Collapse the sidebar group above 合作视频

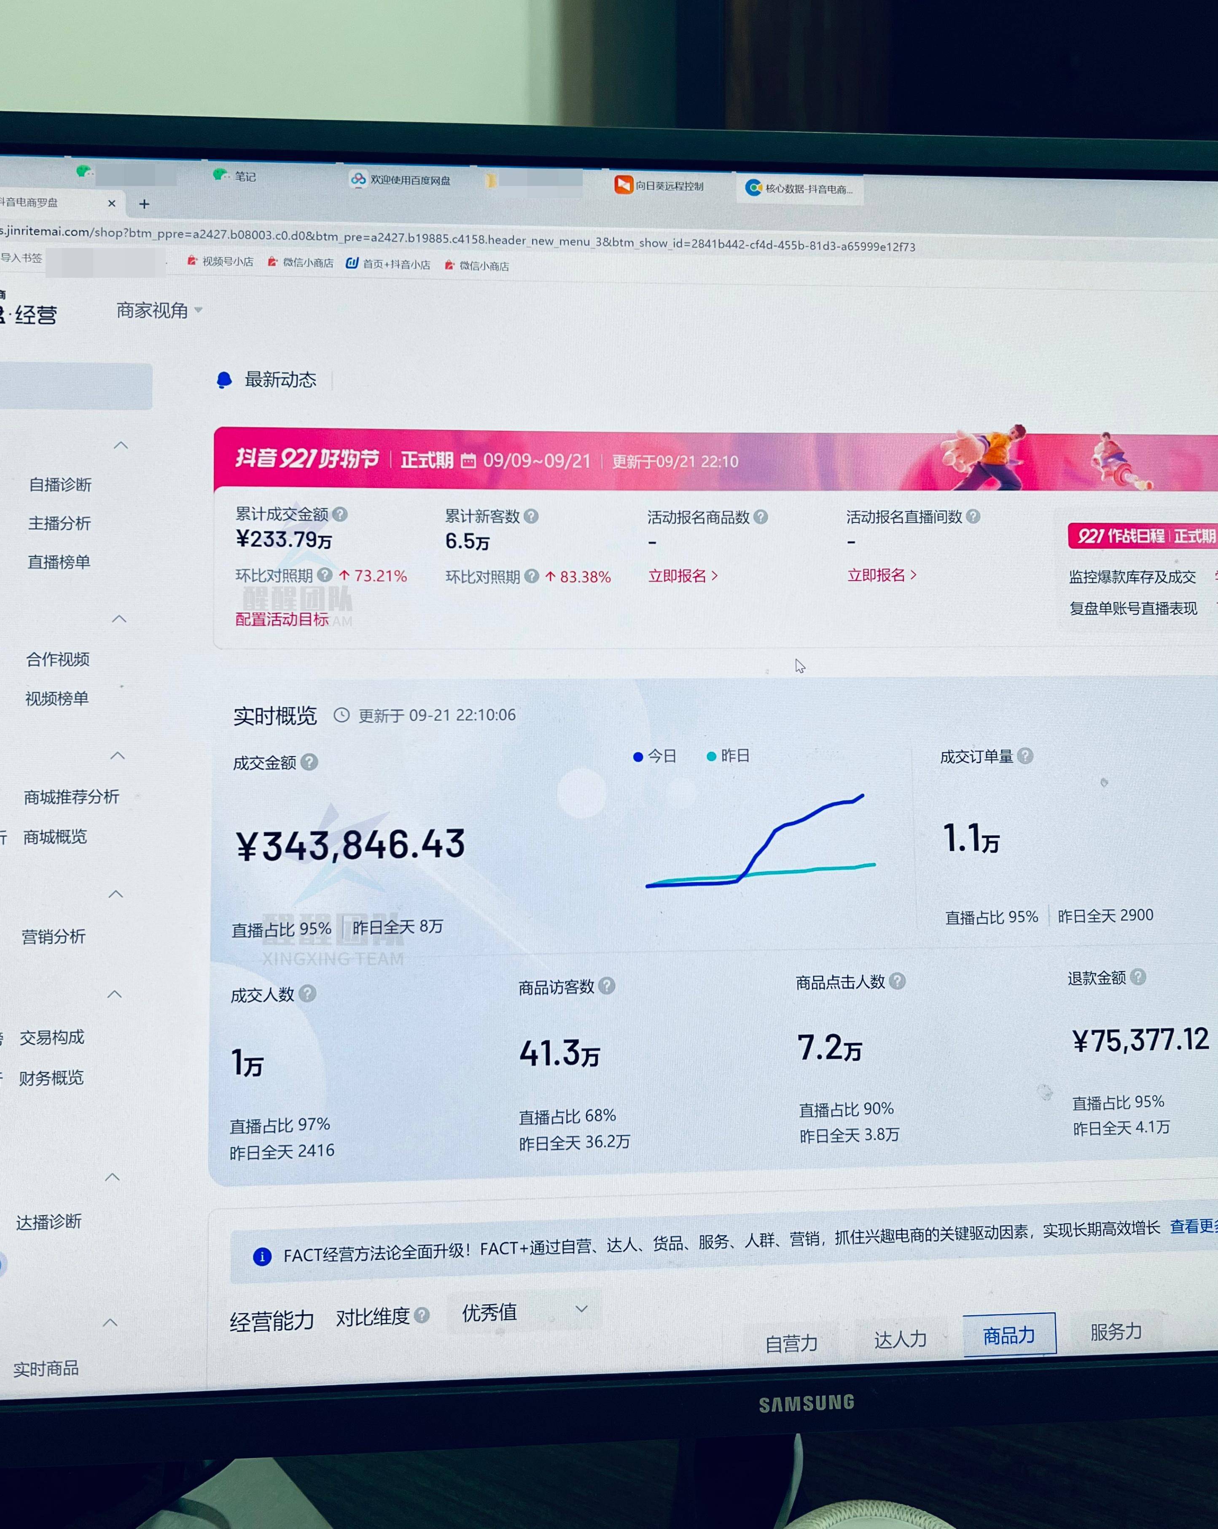tap(119, 619)
